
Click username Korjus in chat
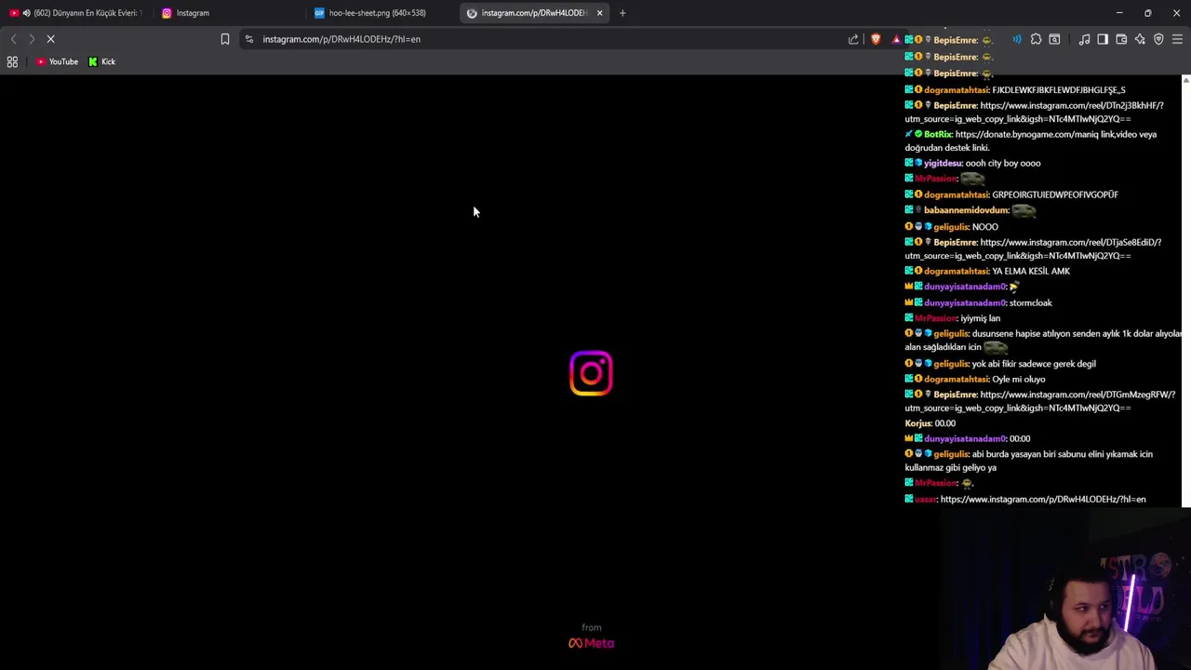coord(917,423)
